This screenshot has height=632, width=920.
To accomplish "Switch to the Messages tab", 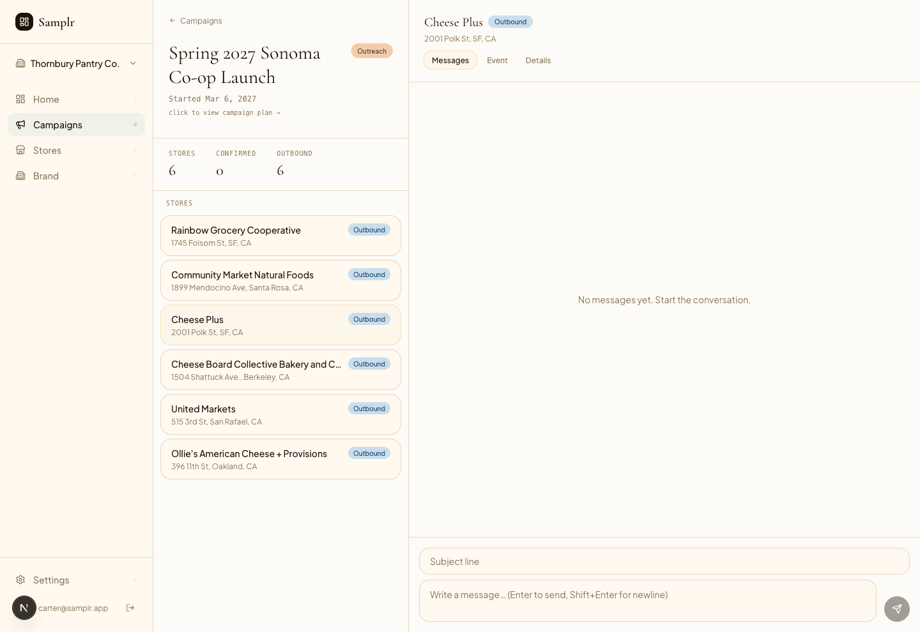I will tap(450, 60).
